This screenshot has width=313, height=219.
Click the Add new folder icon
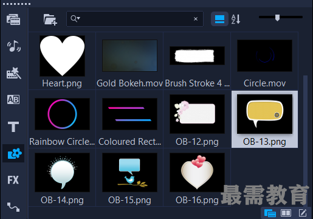click(x=50, y=19)
